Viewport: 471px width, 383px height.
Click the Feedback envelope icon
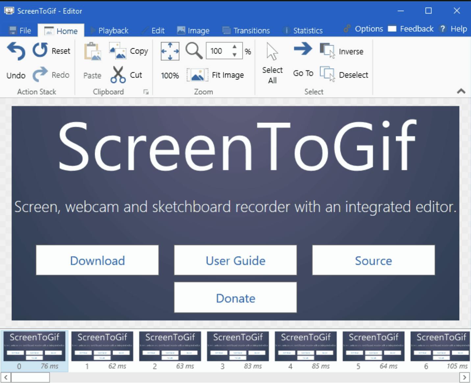point(392,29)
